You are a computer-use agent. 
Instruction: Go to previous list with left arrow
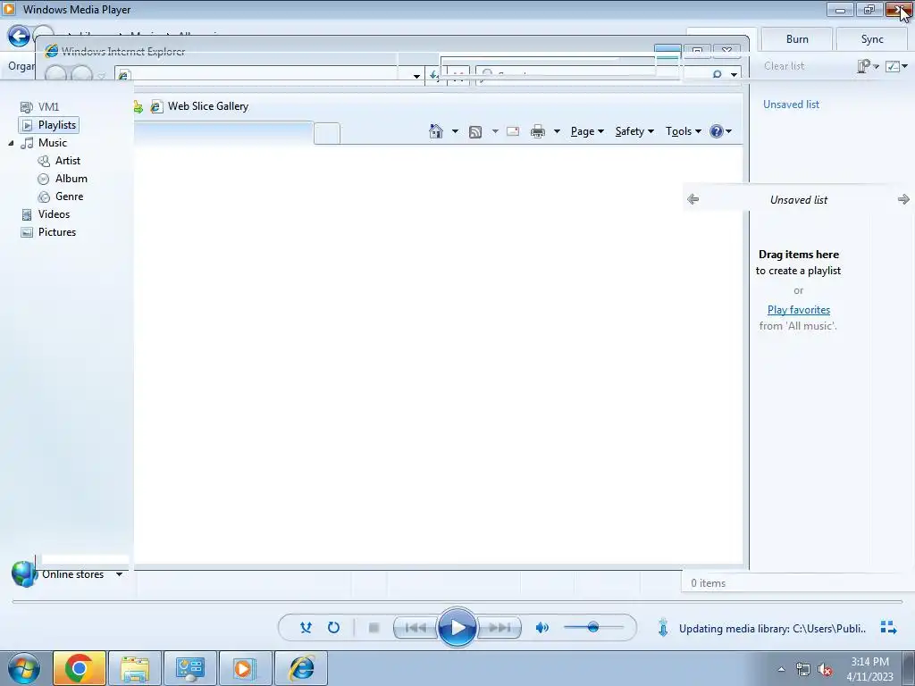[x=693, y=199]
